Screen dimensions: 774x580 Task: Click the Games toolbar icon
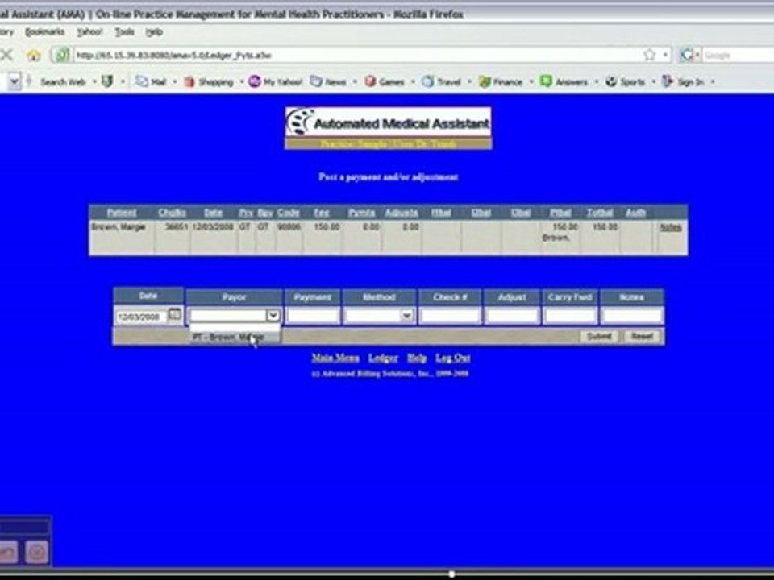coord(370,81)
